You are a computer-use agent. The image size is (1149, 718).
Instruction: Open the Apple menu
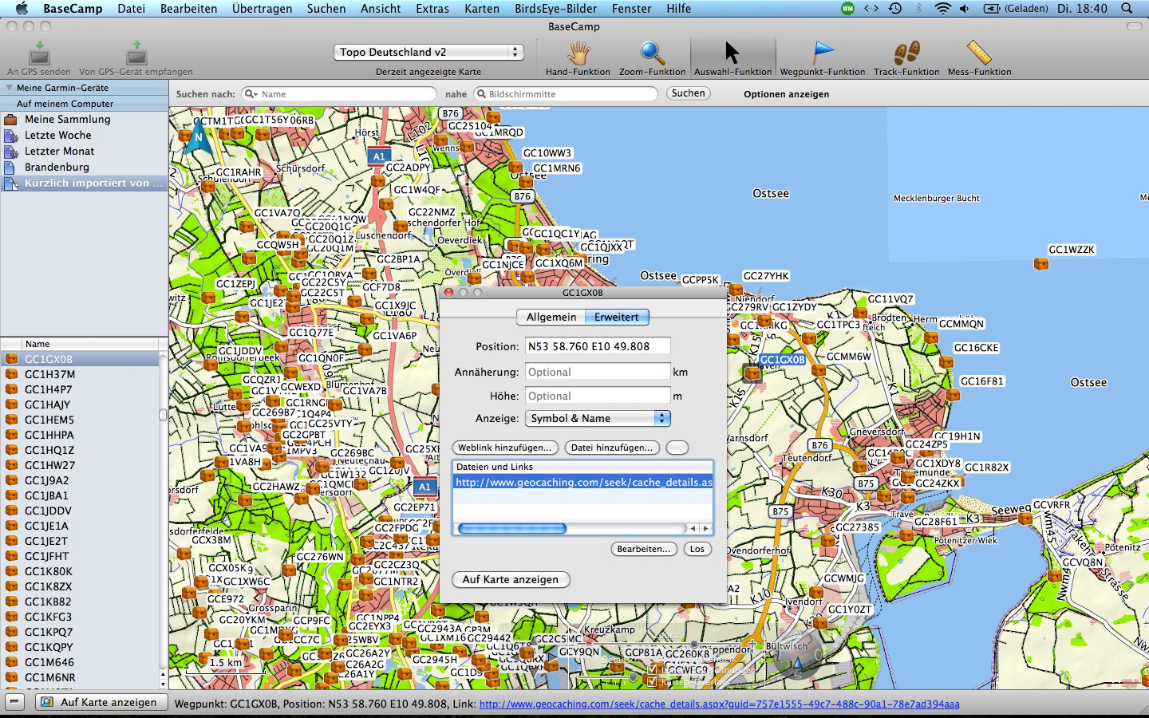coord(22,9)
